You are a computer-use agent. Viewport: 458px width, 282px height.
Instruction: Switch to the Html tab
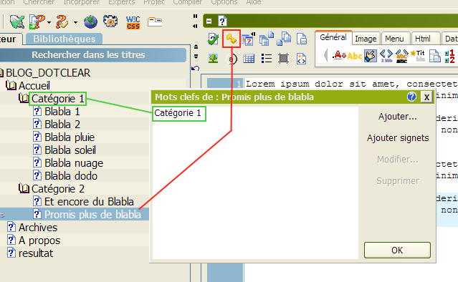(x=423, y=39)
